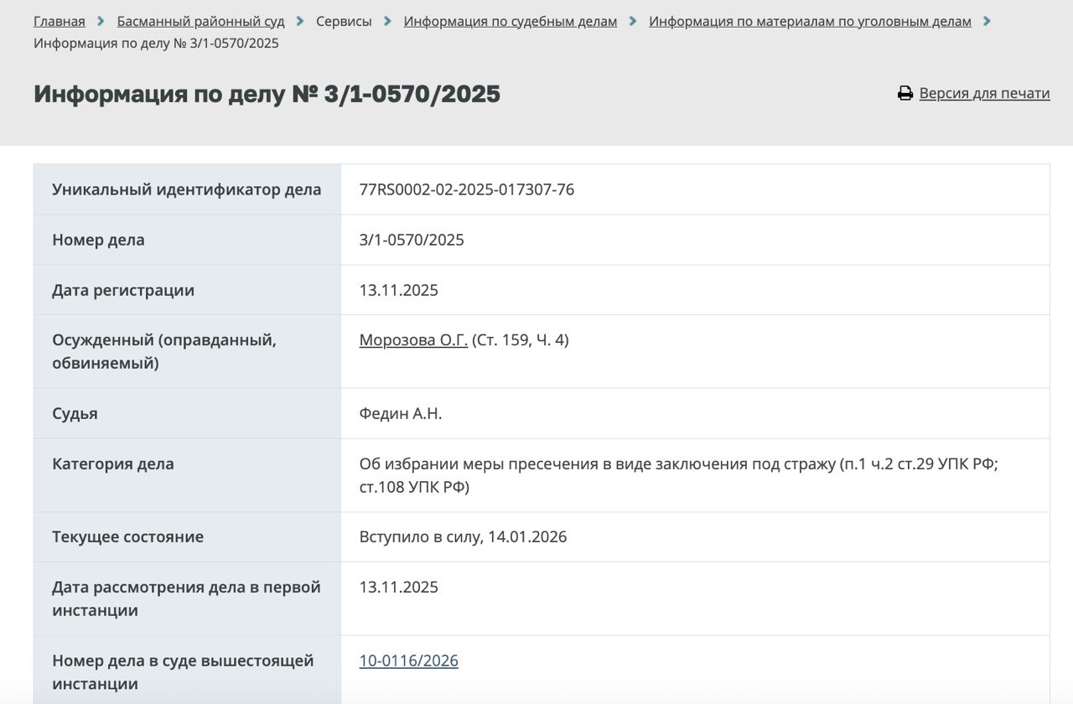1073x704 pixels.
Task: Click the chevron after Басманный районный суд
Action: (300, 21)
